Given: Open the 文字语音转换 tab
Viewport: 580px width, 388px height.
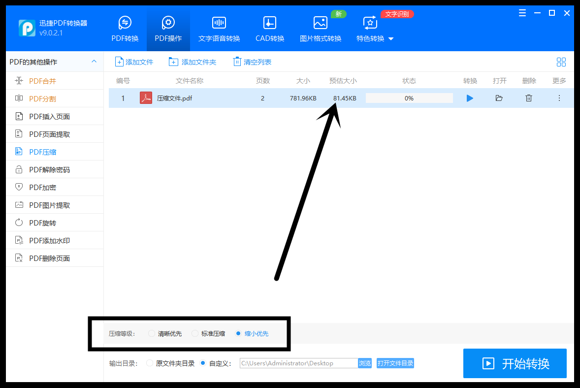Looking at the screenshot, I should 219,29.
